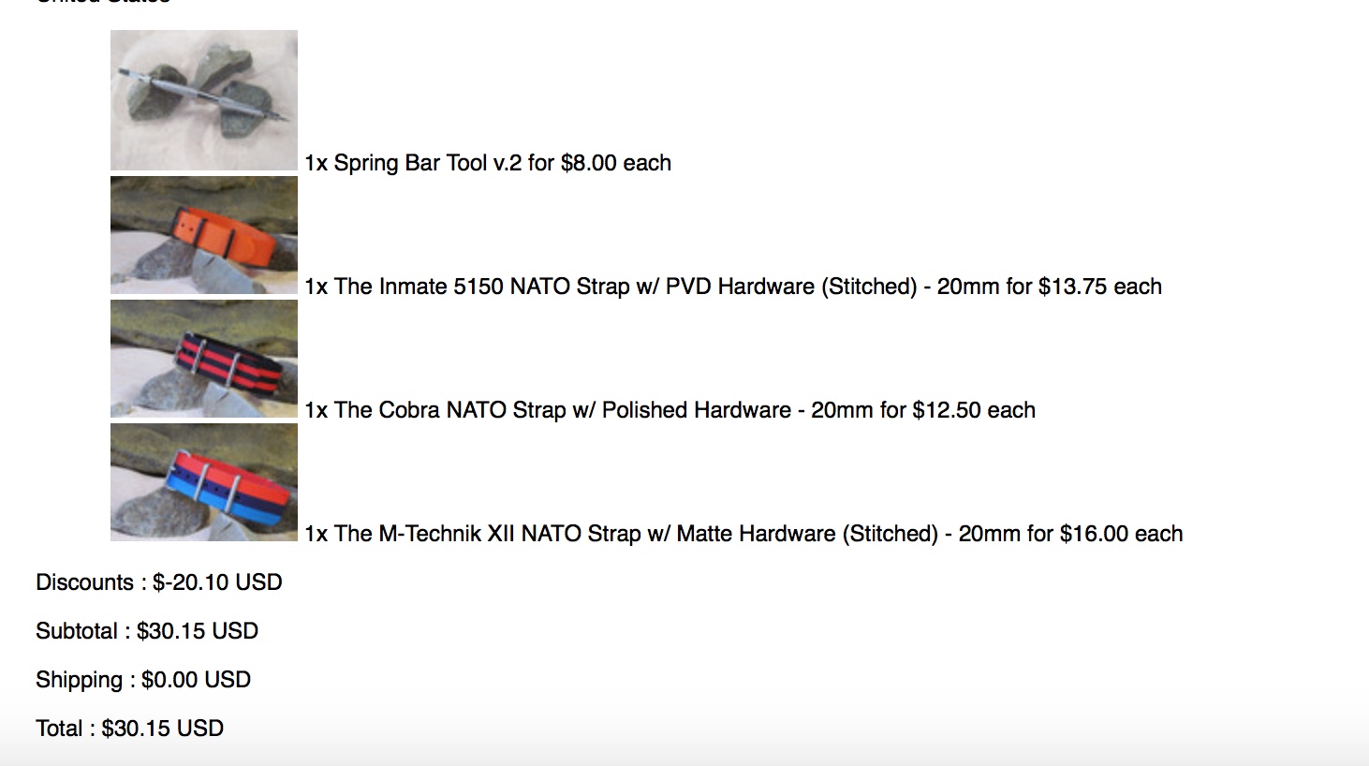Click the Subtotal label
Screen dimensions: 1369x766
tap(76, 631)
